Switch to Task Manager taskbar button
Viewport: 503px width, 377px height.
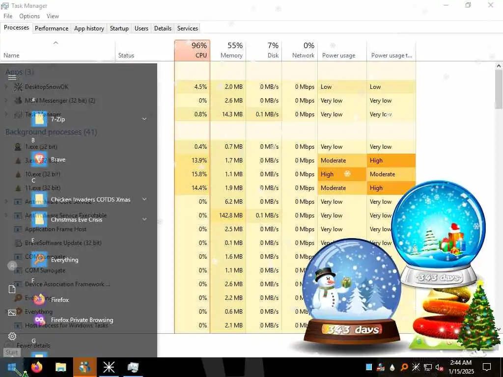click(x=133, y=367)
